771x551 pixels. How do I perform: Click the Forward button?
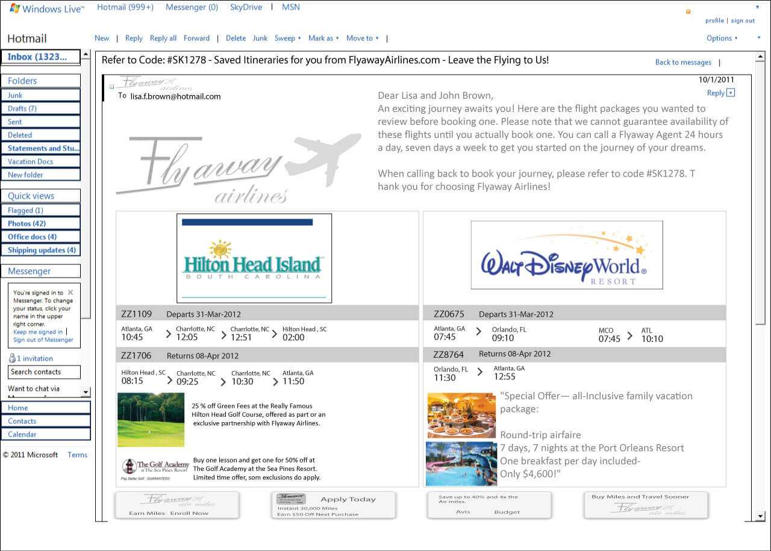pos(196,38)
